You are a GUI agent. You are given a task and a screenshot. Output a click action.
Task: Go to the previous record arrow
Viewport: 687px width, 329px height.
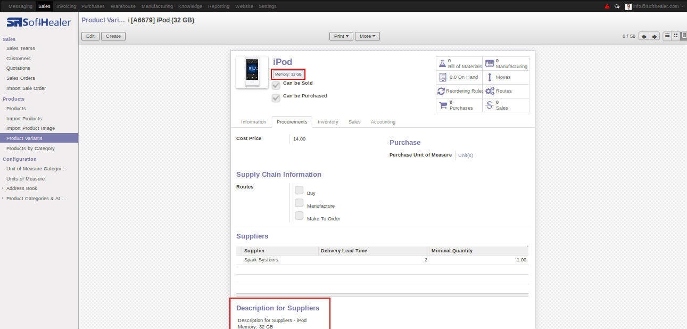coord(644,36)
